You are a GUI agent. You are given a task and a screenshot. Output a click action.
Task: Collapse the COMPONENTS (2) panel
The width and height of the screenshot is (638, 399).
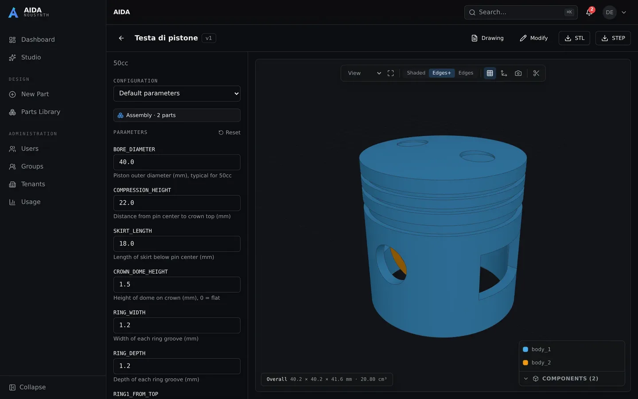(x=572, y=379)
